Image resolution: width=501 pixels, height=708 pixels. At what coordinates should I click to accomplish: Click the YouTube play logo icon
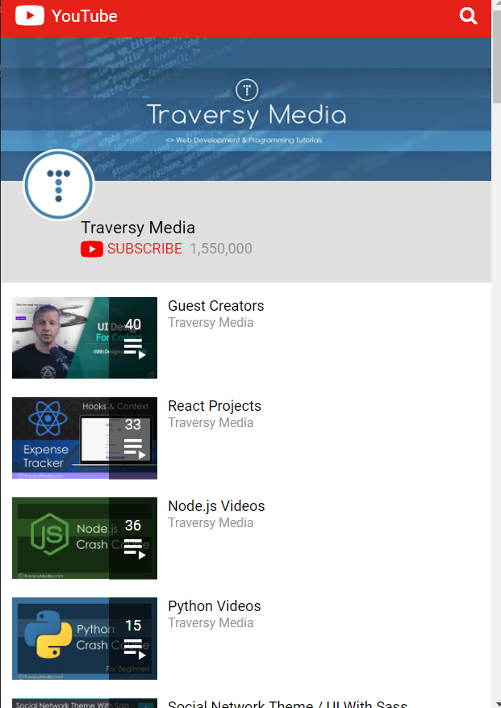[x=30, y=16]
